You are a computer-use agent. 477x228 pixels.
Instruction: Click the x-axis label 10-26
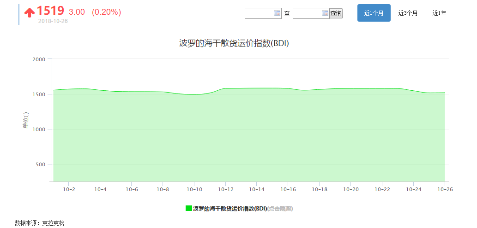(445, 189)
